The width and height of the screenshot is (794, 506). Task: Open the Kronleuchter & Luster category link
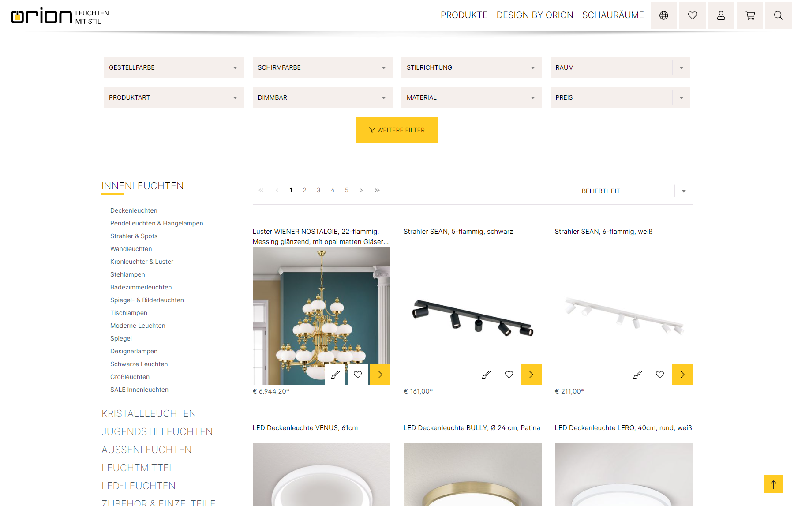click(142, 262)
